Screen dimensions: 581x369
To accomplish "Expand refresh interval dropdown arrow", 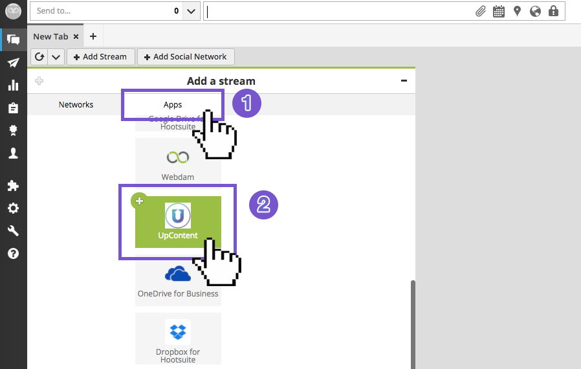I will click(x=56, y=57).
